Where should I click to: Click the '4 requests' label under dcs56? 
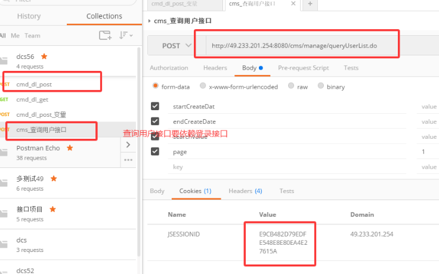pyautogui.click(x=30, y=67)
